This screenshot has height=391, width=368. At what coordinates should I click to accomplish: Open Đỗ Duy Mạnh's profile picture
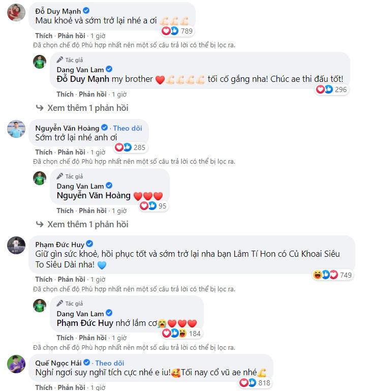pyautogui.click(x=16, y=12)
